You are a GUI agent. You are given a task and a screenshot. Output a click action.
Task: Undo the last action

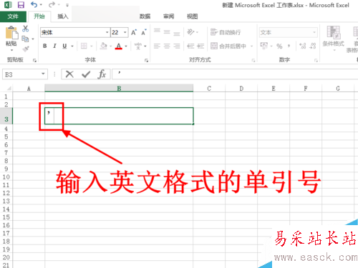34,4
